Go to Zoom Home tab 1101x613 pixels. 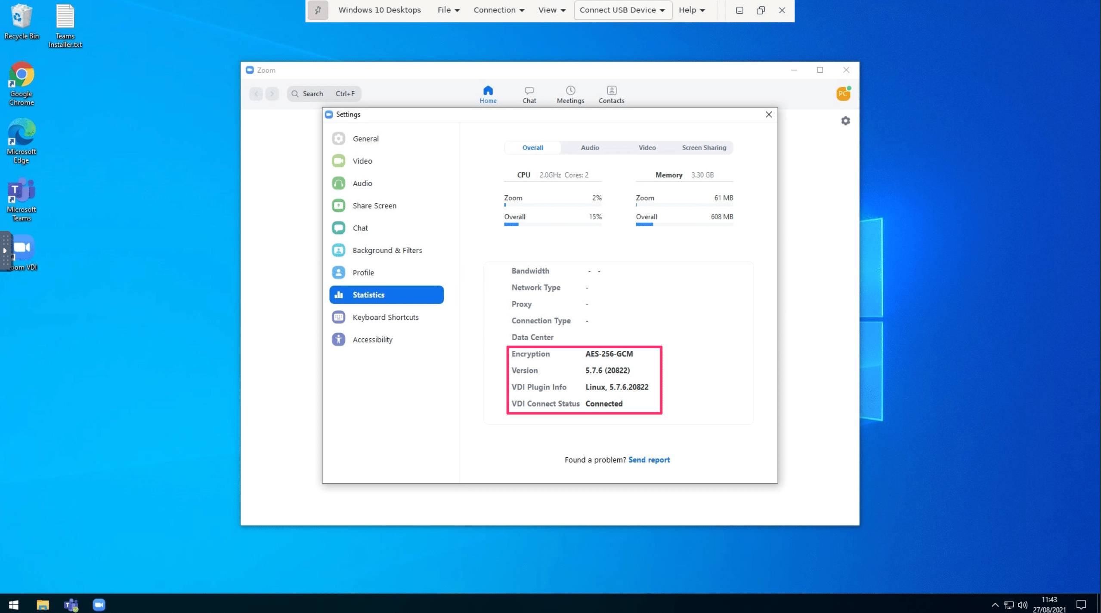pyautogui.click(x=488, y=95)
